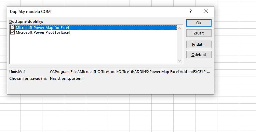Close the Doplňky modelu COM dialog
Screen dimensions: 256x132
206,11
